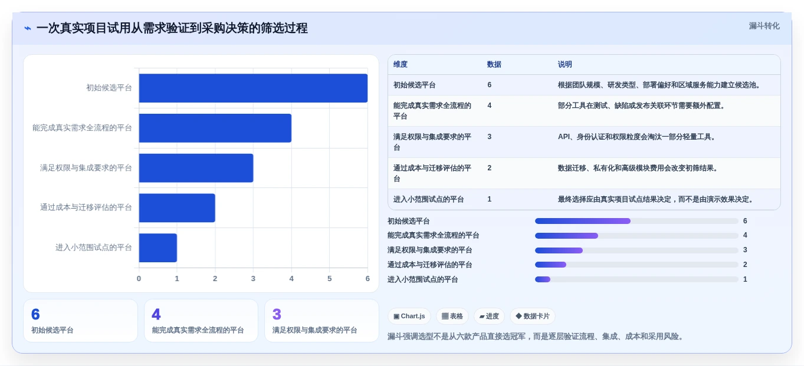Click value 1 beside bottom progress bar
The height and width of the screenshot is (366, 804).
(745, 279)
